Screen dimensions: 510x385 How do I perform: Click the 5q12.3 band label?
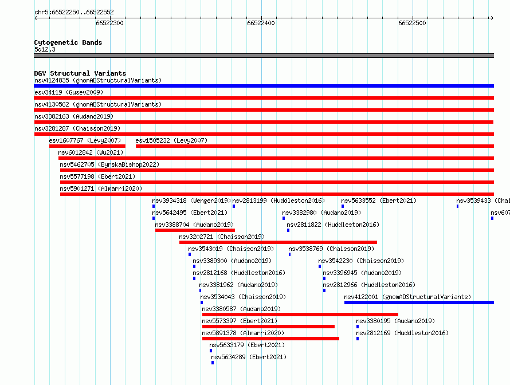pos(45,49)
